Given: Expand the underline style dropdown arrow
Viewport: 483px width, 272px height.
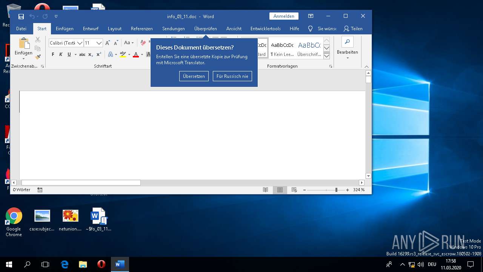Looking at the screenshot, I should pyautogui.click(x=75, y=54).
